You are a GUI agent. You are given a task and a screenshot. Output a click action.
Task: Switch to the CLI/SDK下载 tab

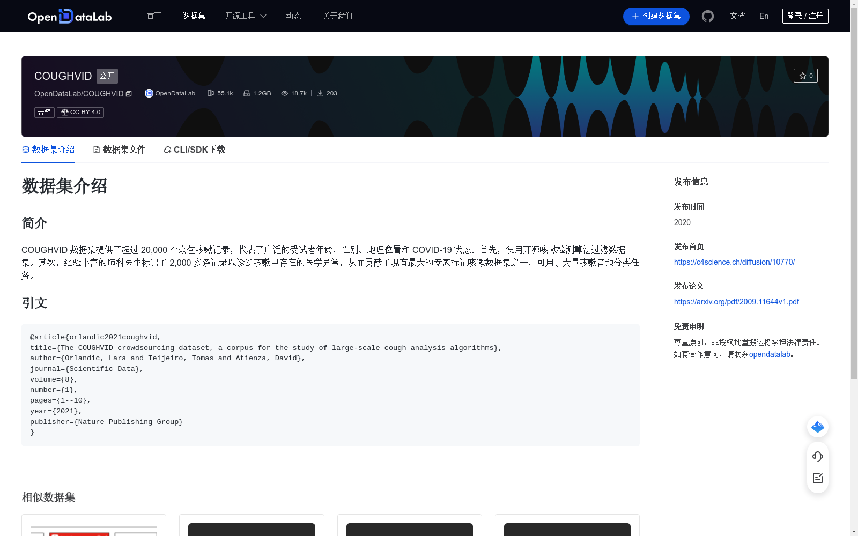[194, 150]
